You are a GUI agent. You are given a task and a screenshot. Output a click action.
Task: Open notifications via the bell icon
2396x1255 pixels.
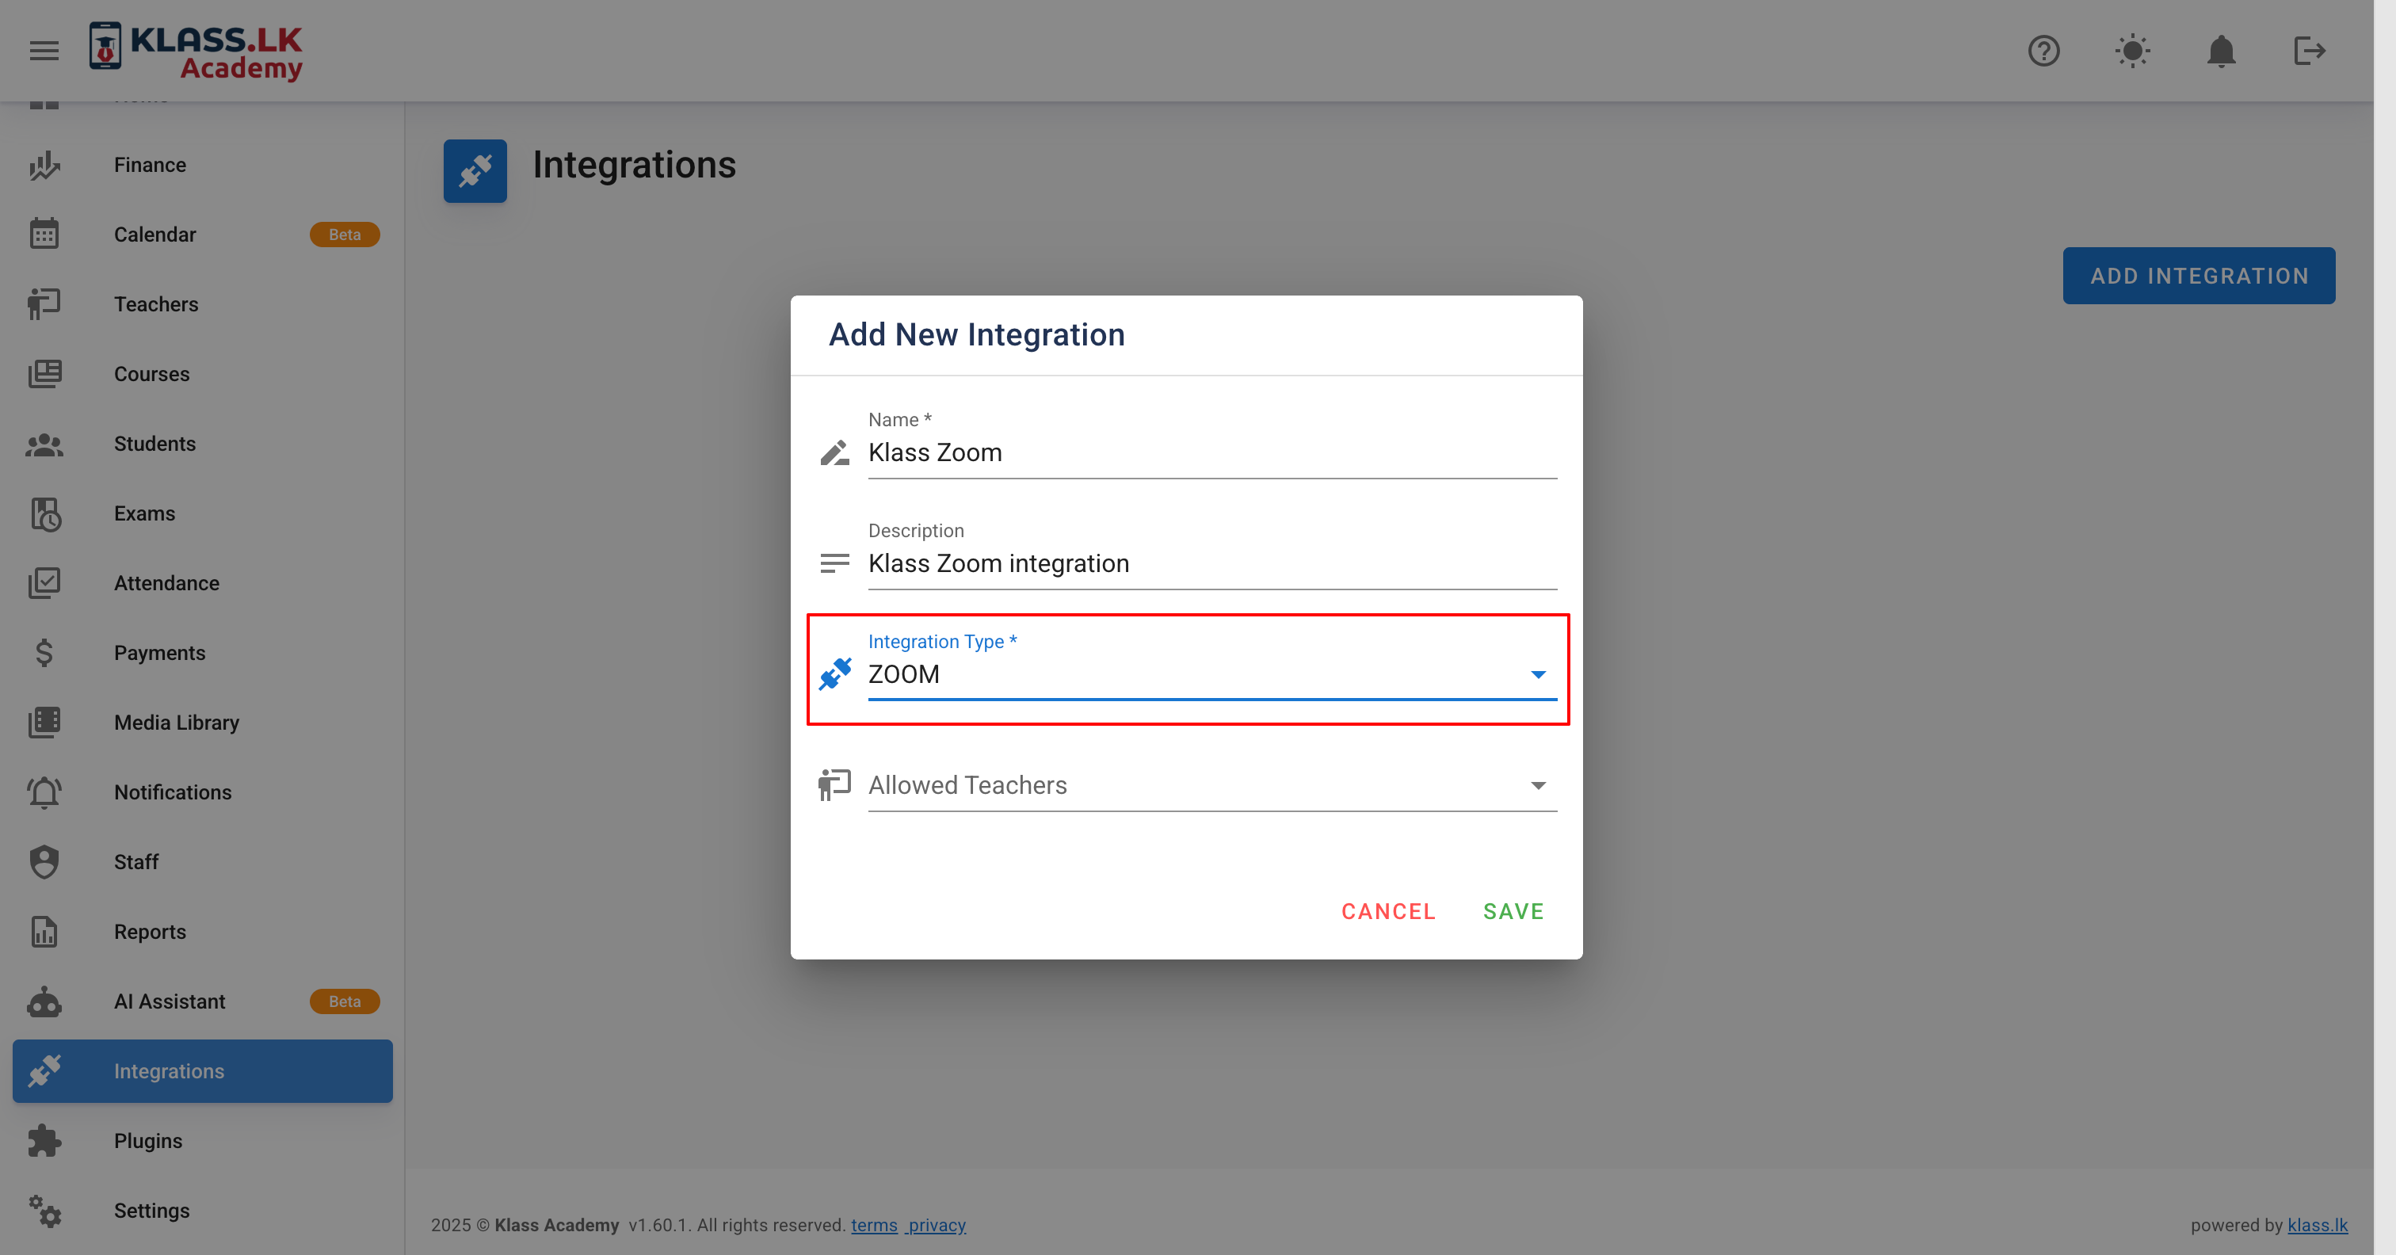click(x=2221, y=51)
